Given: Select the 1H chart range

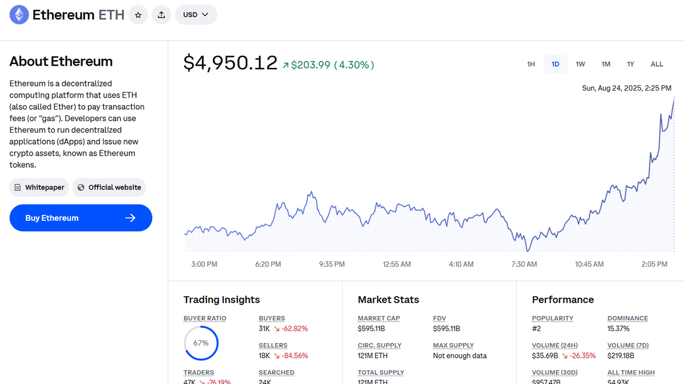Looking at the screenshot, I should (x=531, y=64).
